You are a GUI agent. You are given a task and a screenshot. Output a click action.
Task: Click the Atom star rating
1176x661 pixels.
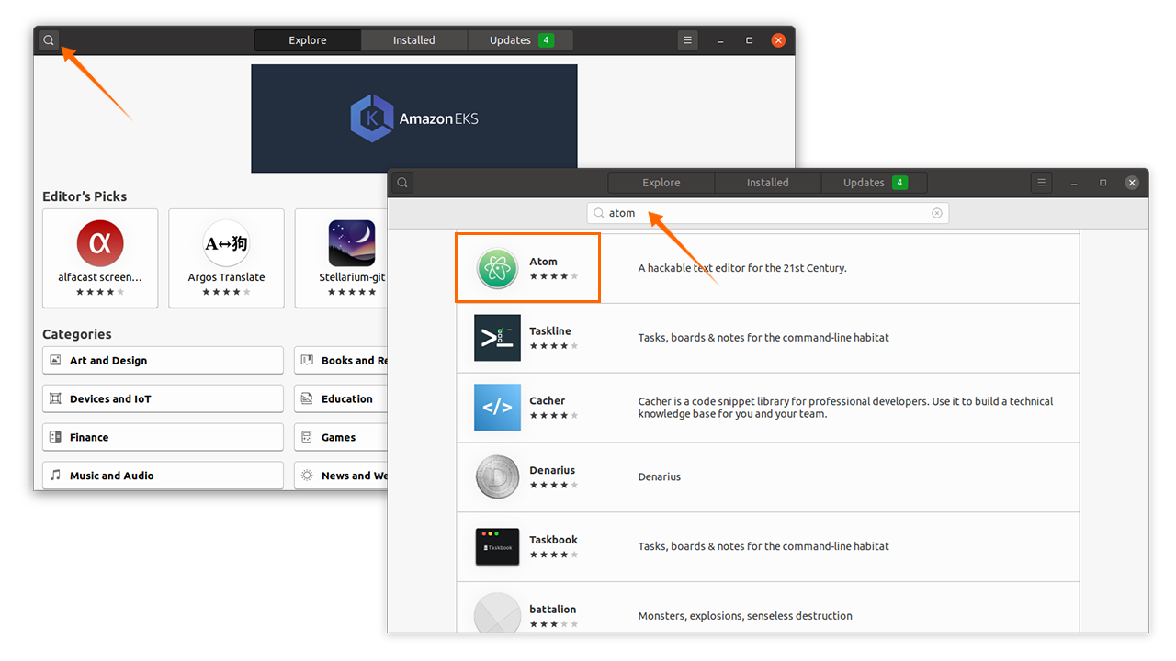[x=554, y=276]
